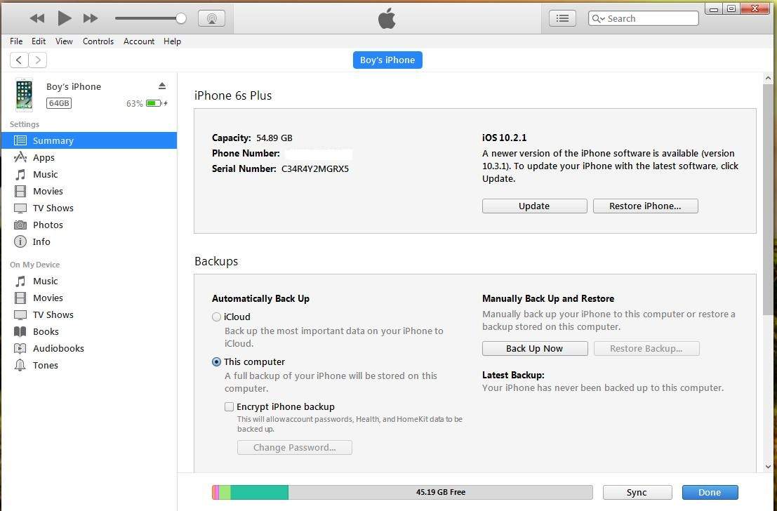Open the Help menu
The height and width of the screenshot is (511, 777).
173,41
